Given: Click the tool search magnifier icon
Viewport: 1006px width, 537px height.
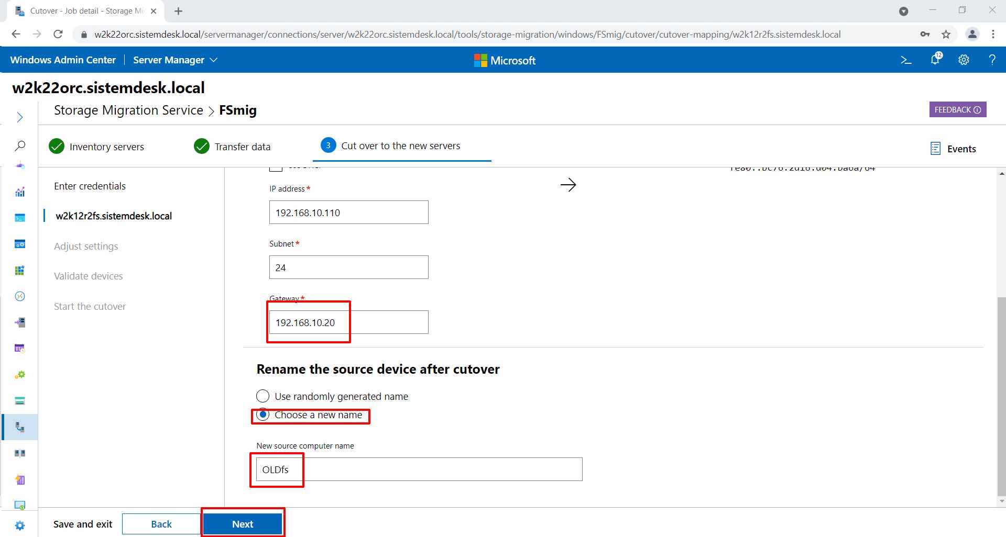Looking at the screenshot, I should [20, 146].
